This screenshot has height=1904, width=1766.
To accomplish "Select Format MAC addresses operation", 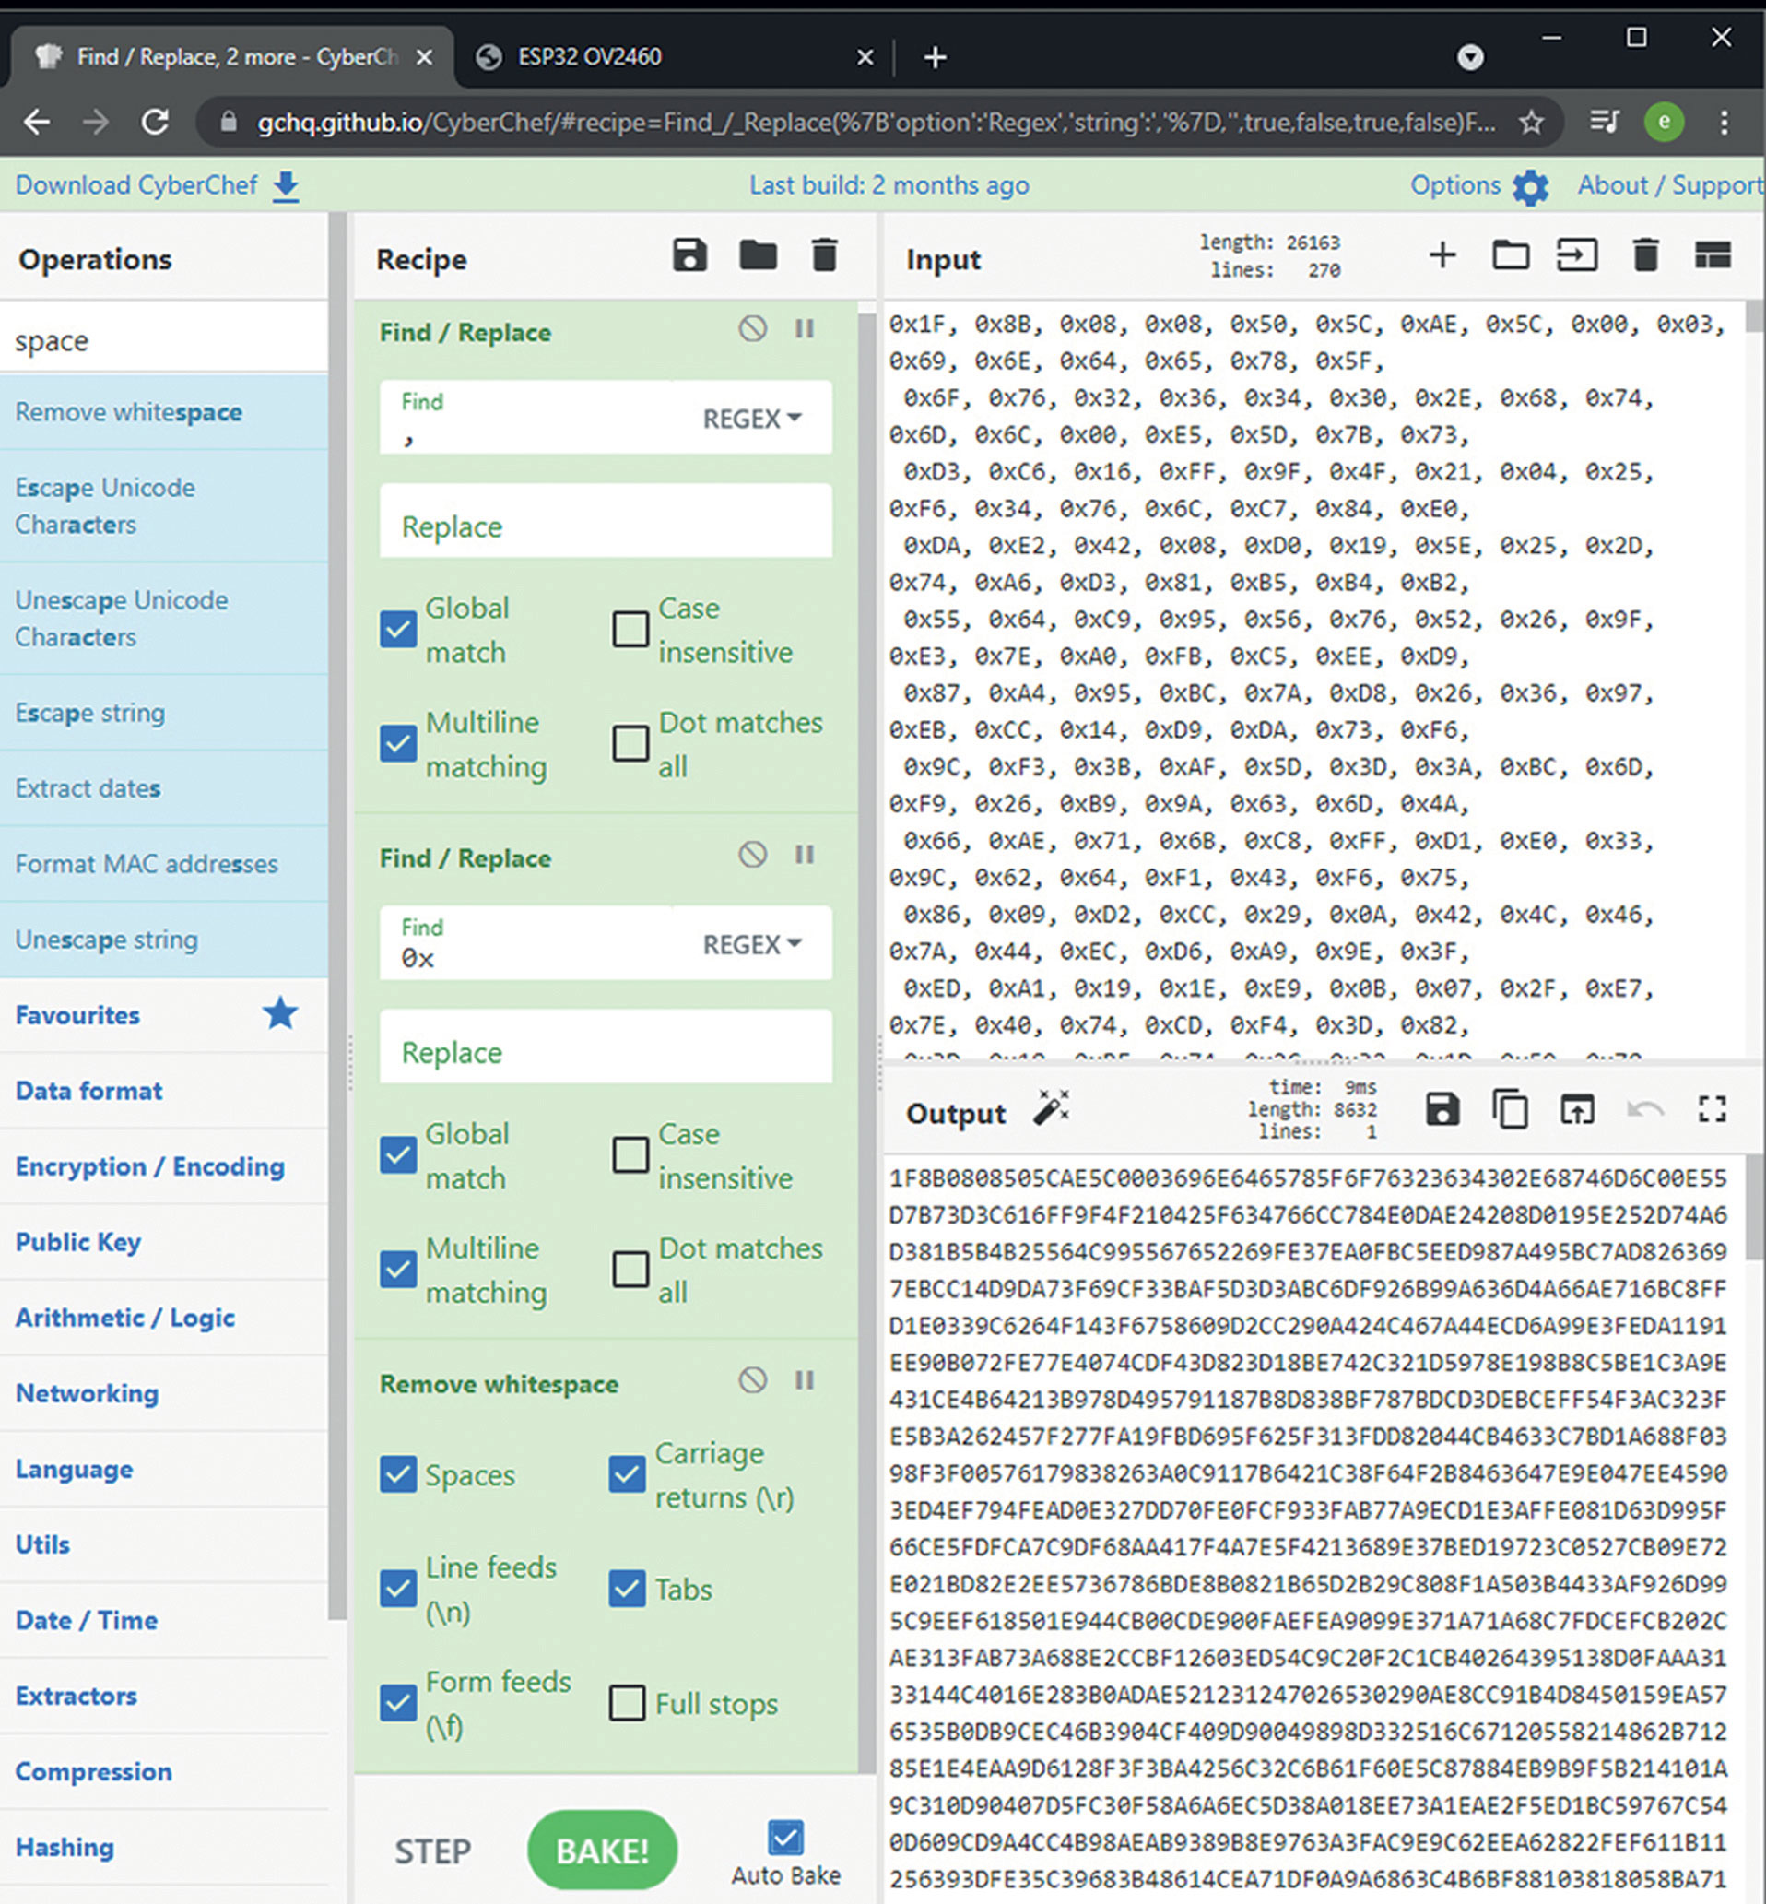I will 163,864.
